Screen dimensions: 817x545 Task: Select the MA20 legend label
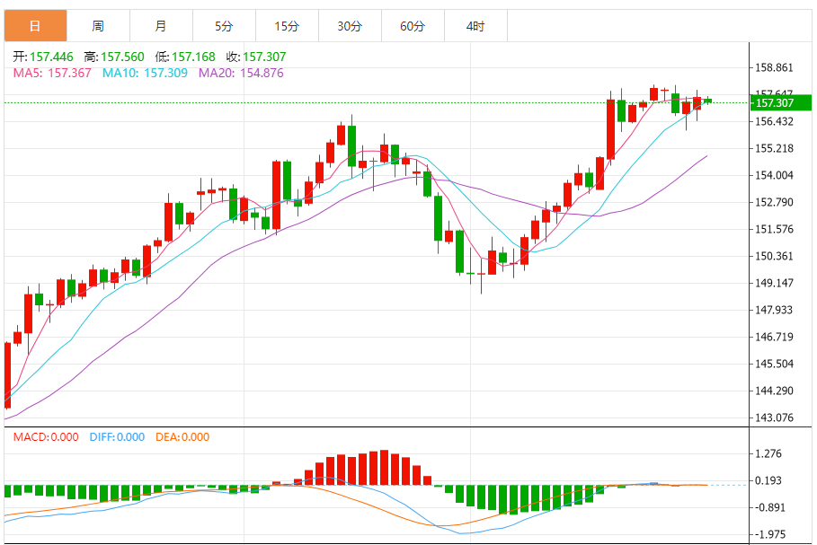(x=241, y=73)
